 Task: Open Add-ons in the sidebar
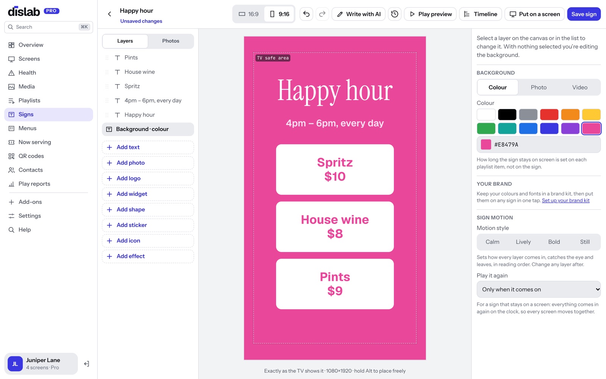(x=48, y=202)
